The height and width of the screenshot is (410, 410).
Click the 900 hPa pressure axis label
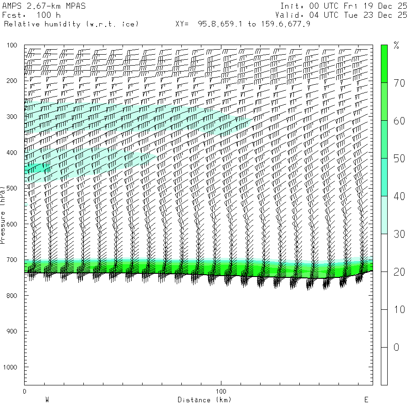pyautogui.click(x=12, y=331)
